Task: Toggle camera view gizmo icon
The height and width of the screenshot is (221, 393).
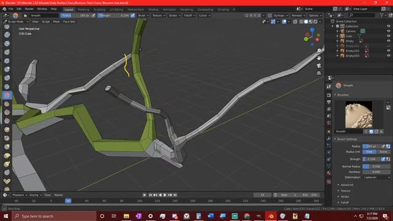Action: coord(319,66)
